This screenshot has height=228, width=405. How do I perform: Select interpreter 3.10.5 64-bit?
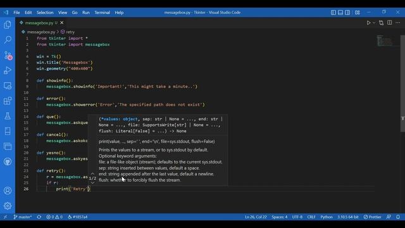click(x=347, y=217)
